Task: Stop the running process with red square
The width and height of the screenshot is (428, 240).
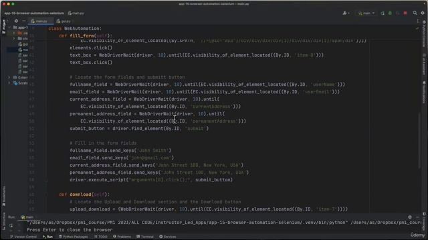Action: click(x=405, y=13)
